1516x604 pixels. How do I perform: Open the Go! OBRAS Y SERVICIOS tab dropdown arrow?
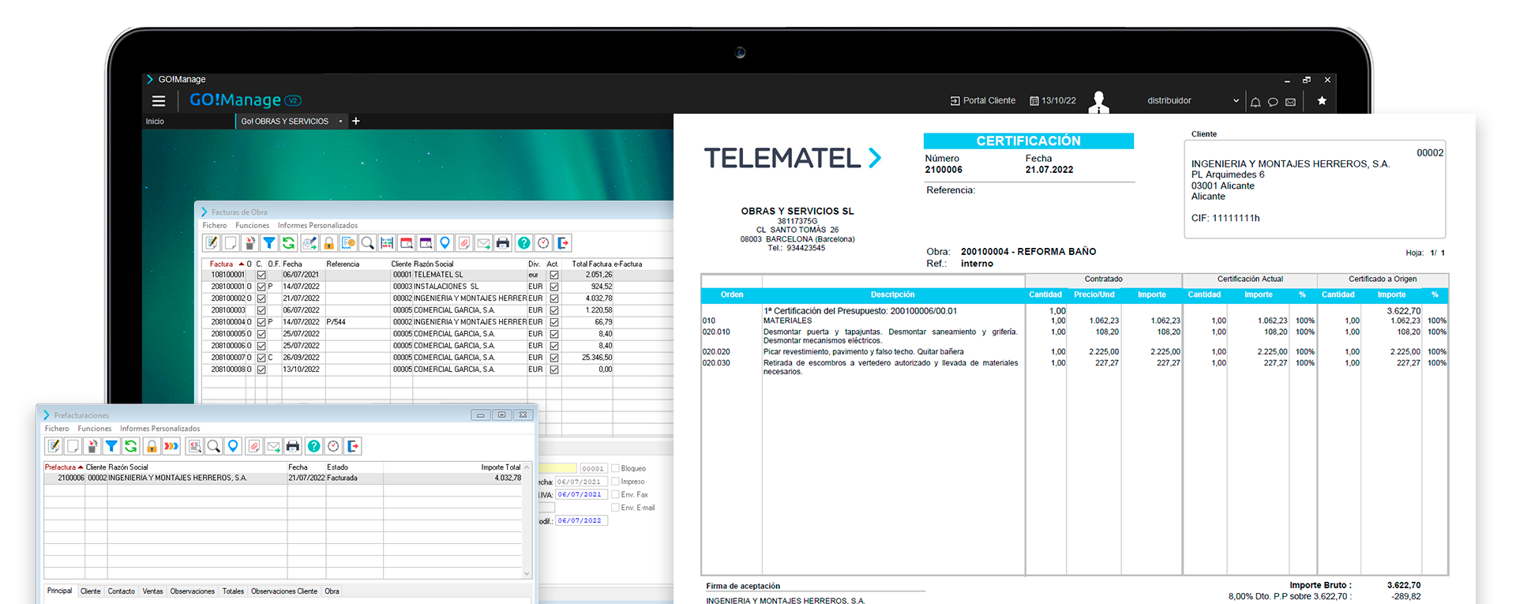pyautogui.click(x=340, y=122)
